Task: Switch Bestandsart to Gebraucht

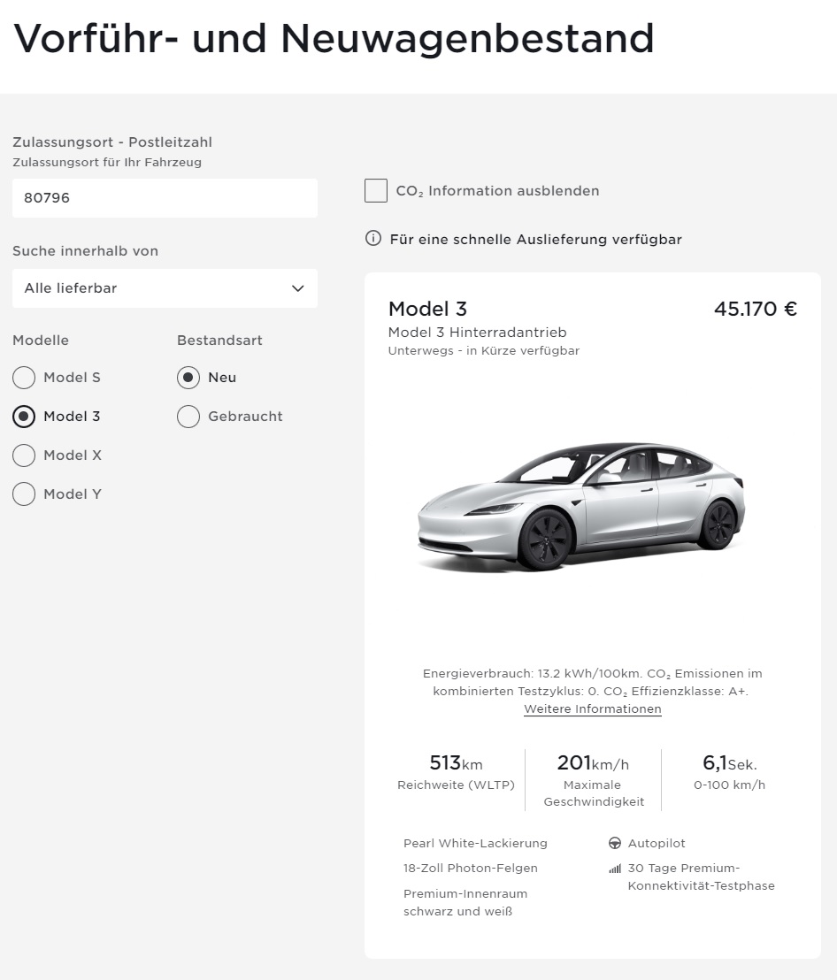Action: (x=188, y=417)
